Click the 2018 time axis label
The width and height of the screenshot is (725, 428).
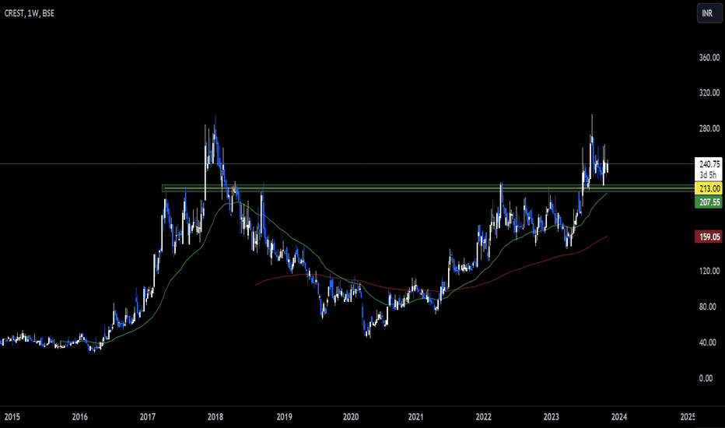[x=215, y=417]
